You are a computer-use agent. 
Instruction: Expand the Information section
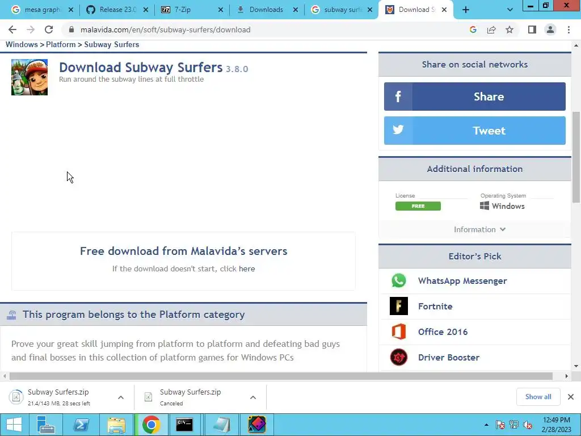(x=479, y=229)
